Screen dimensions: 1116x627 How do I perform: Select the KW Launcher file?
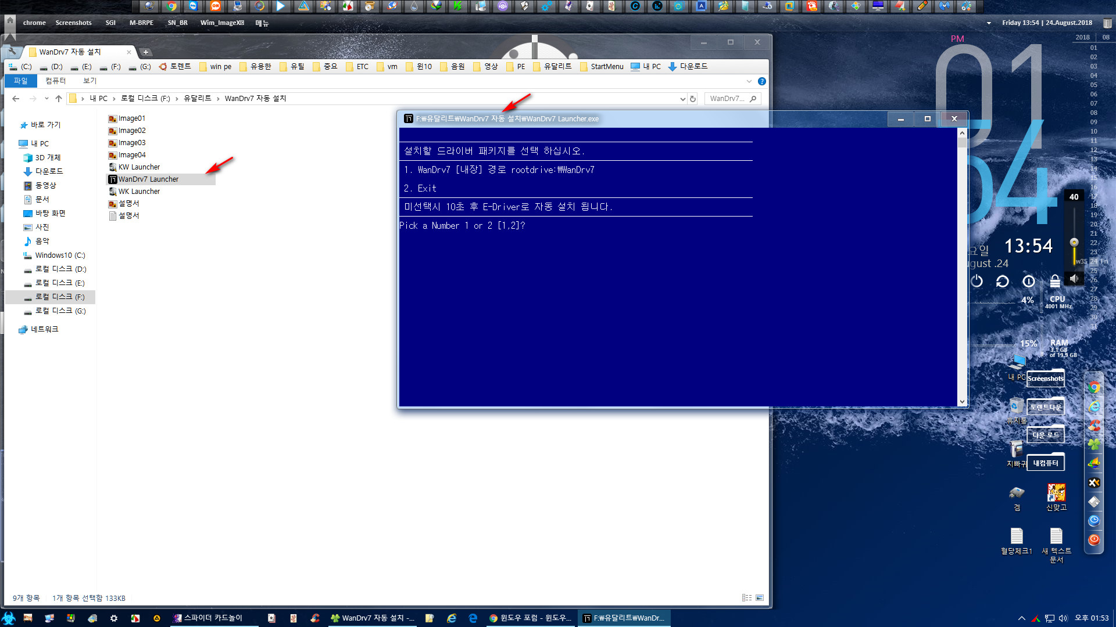coord(134,167)
